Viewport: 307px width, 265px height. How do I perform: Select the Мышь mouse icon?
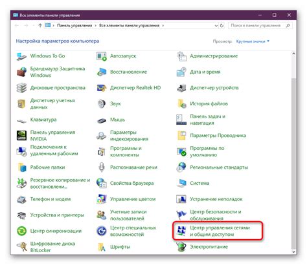(x=102, y=120)
